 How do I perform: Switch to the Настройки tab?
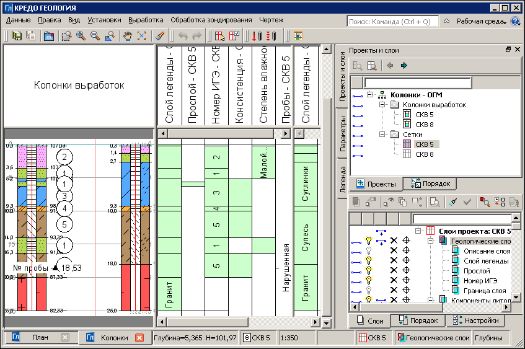click(476, 320)
